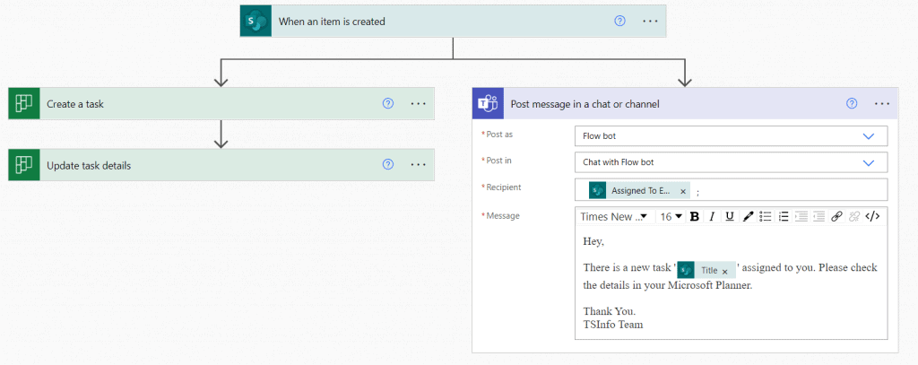Toggle underline formatting in message editor
The height and width of the screenshot is (365, 918).
coord(730,216)
